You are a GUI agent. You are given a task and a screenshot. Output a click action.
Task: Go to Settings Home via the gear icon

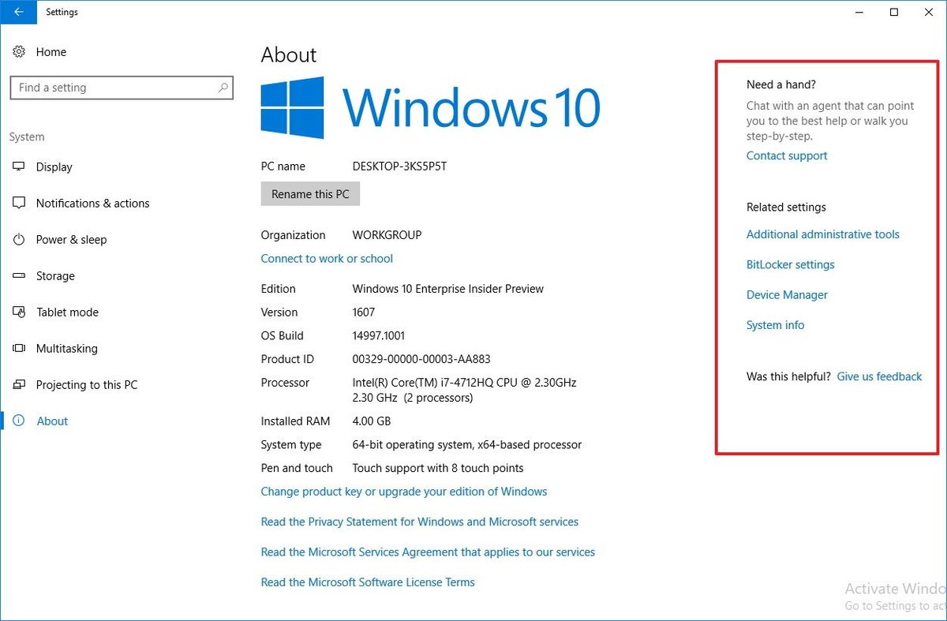tap(19, 51)
